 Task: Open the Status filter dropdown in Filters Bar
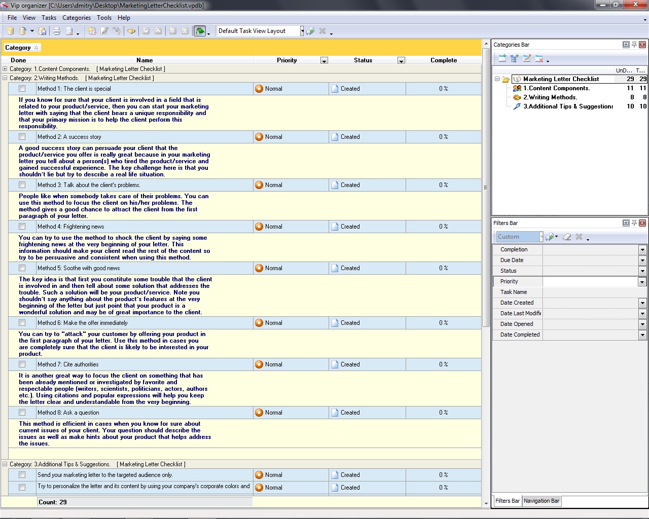coord(642,271)
